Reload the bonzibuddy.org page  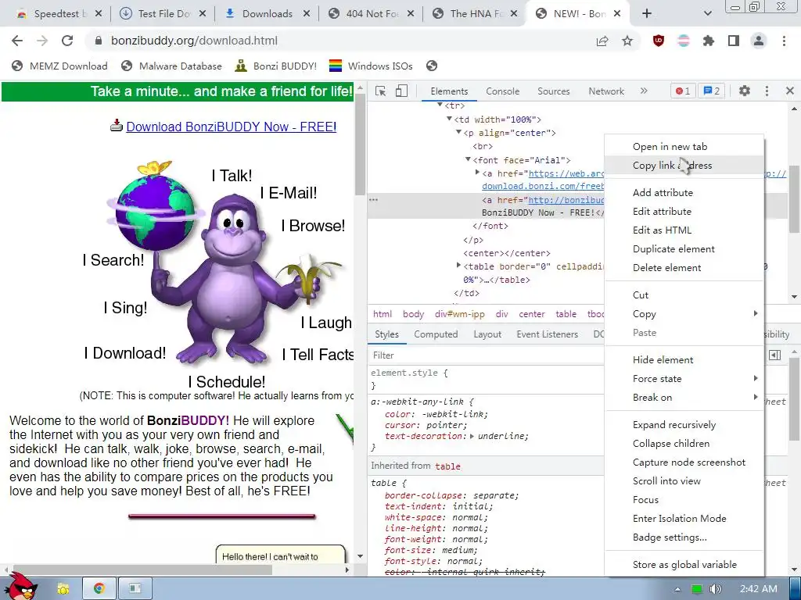tap(67, 41)
